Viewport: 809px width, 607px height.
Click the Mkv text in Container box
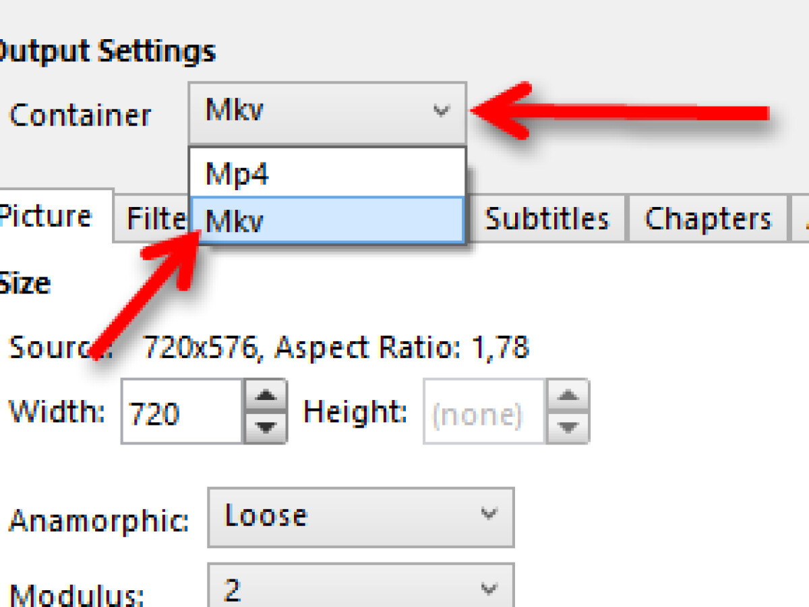(x=235, y=111)
